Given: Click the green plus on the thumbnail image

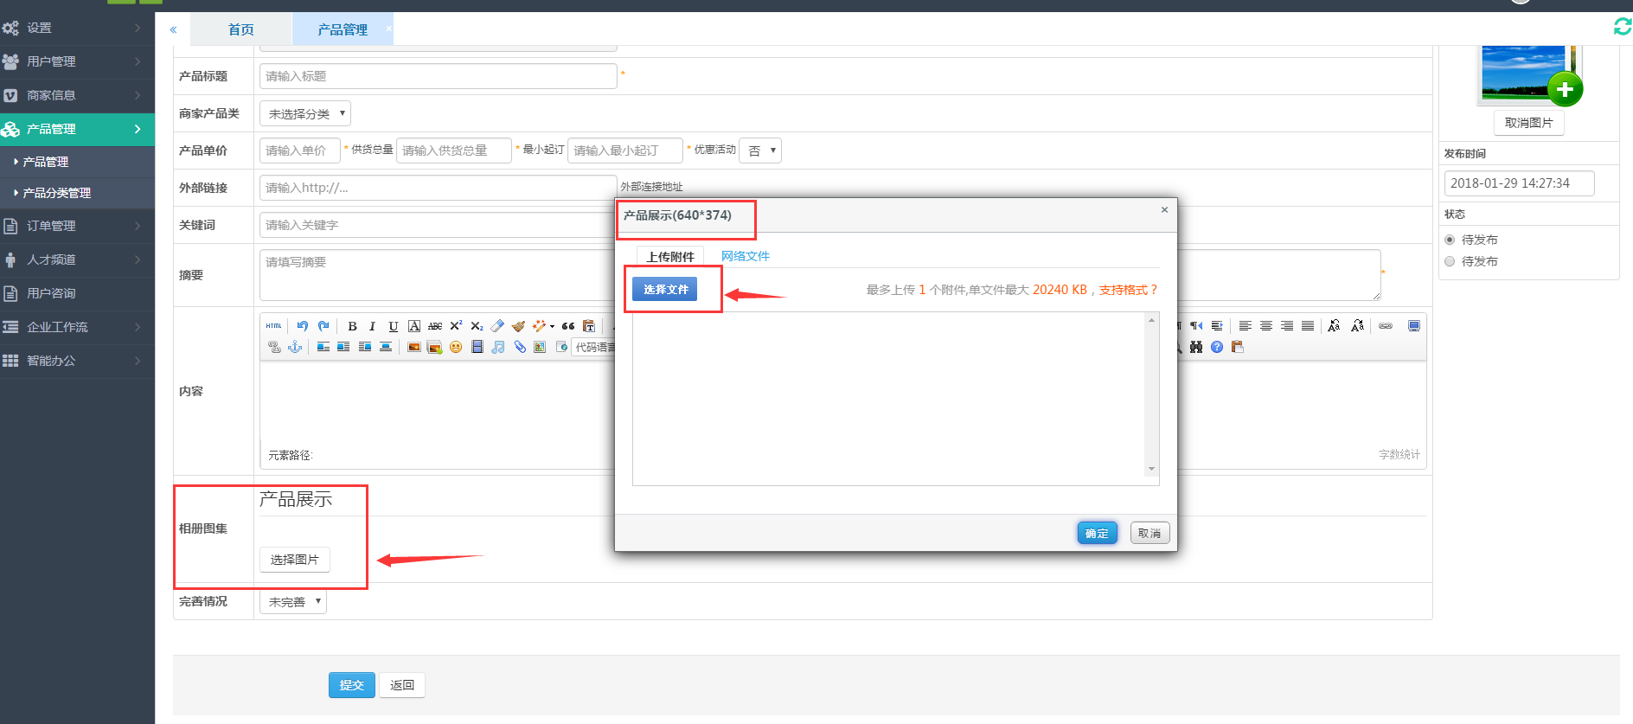Looking at the screenshot, I should coord(1564,89).
